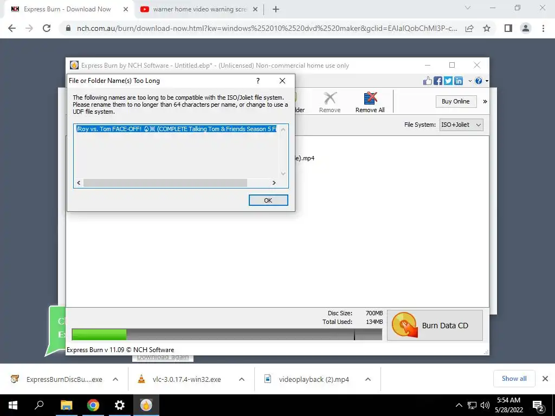
Task: Expand the toolbar overflow chevron
Action: (485, 101)
